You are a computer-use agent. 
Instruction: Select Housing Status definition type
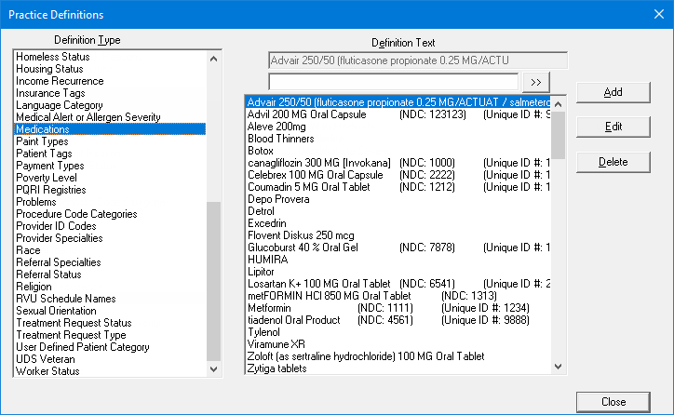tap(110, 69)
